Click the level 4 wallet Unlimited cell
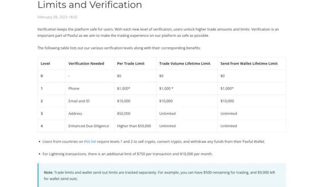The width and height of the screenshot is (336, 187). tap(252, 126)
